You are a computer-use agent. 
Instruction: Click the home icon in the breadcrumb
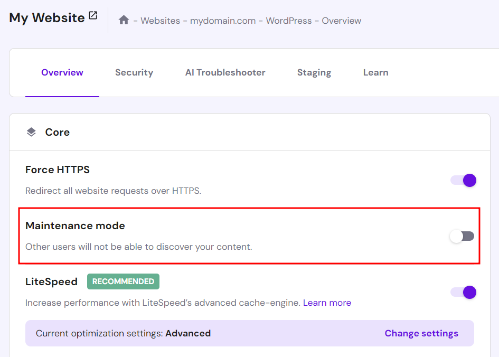click(x=124, y=20)
